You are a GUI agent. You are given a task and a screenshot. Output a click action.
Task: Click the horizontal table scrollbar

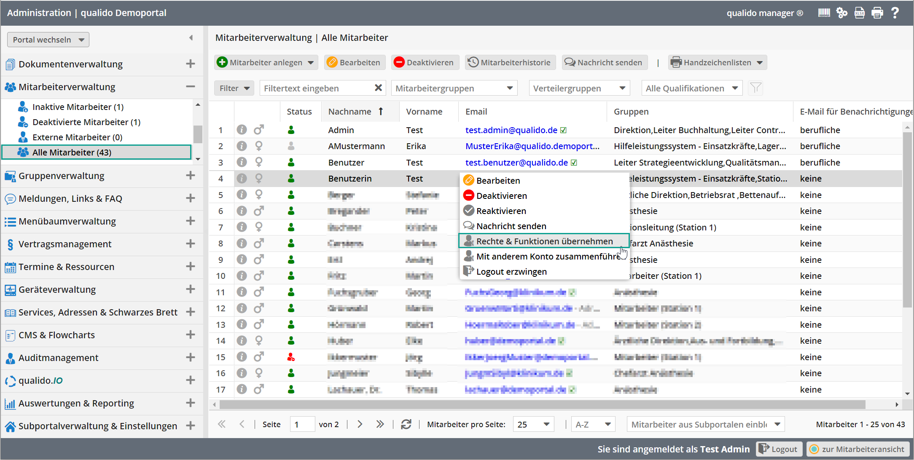(x=543, y=404)
